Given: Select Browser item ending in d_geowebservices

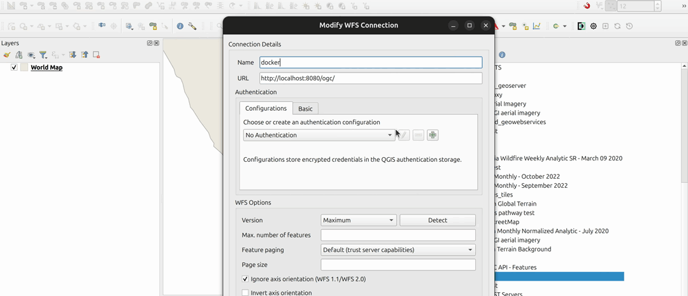Looking at the screenshot, I should click(520, 122).
